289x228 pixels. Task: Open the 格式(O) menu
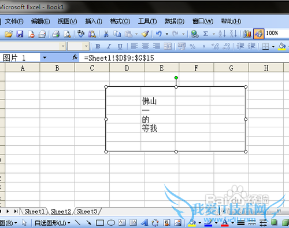[x=120, y=21]
